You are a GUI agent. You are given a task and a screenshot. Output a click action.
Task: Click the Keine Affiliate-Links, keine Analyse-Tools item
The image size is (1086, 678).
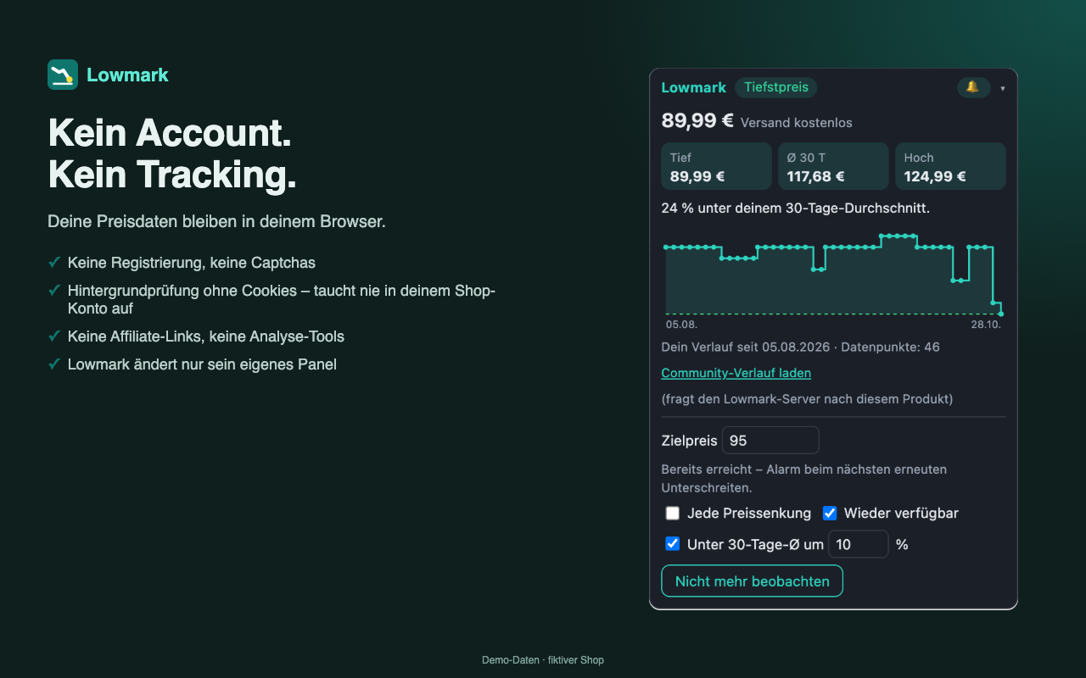click(x=206, y=336)
